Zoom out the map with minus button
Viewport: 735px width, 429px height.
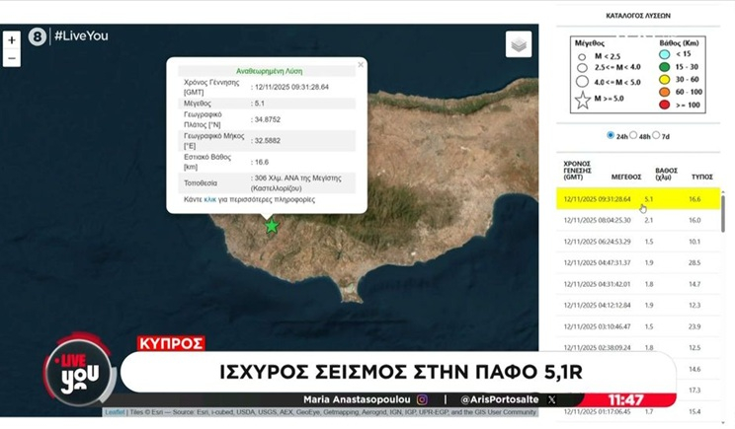point(12,58)
